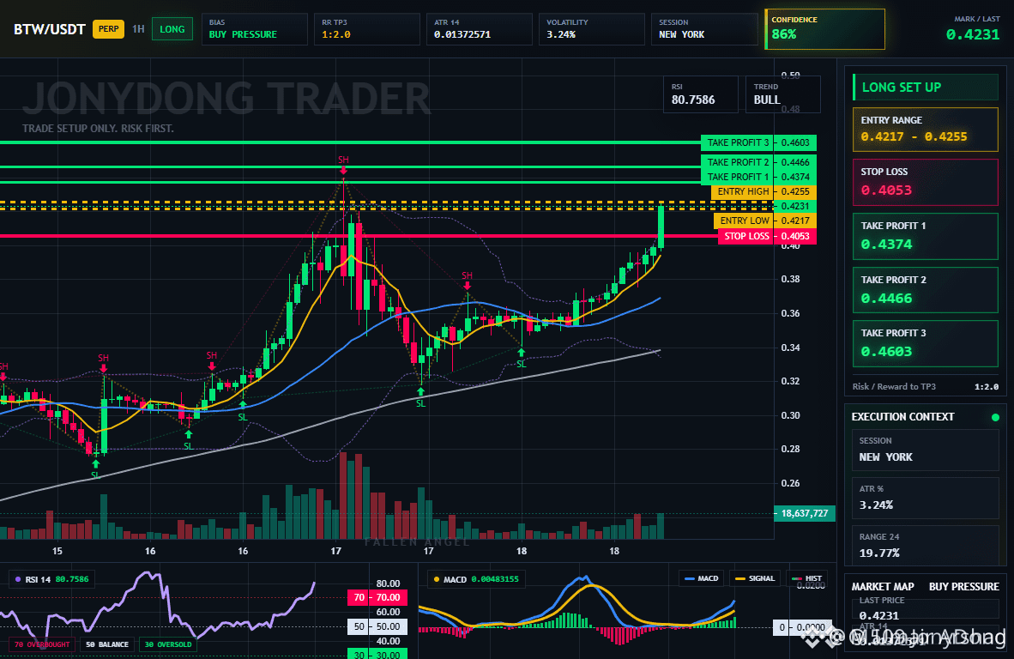Click the BUY PRESSURE label beside Market Map

point(964,587)
